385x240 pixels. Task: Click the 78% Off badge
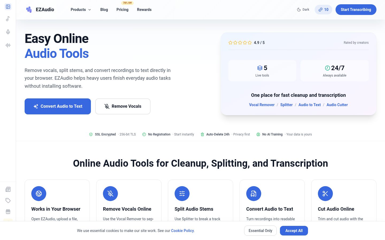click(128, 3)
